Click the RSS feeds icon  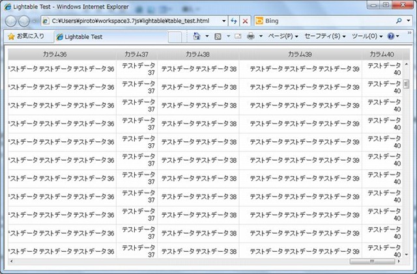pyautogui.click(x=218, y=36)
